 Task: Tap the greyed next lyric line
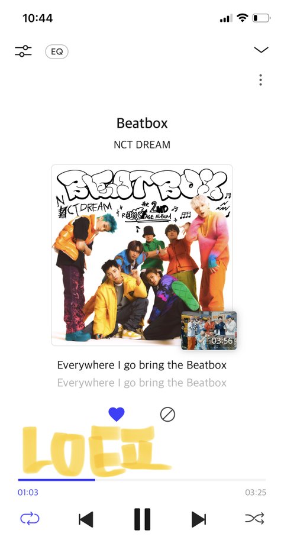(x=142, y=383)
